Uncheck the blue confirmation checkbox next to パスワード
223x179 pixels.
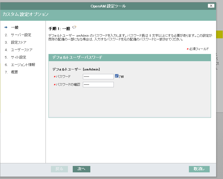(117, 76)
